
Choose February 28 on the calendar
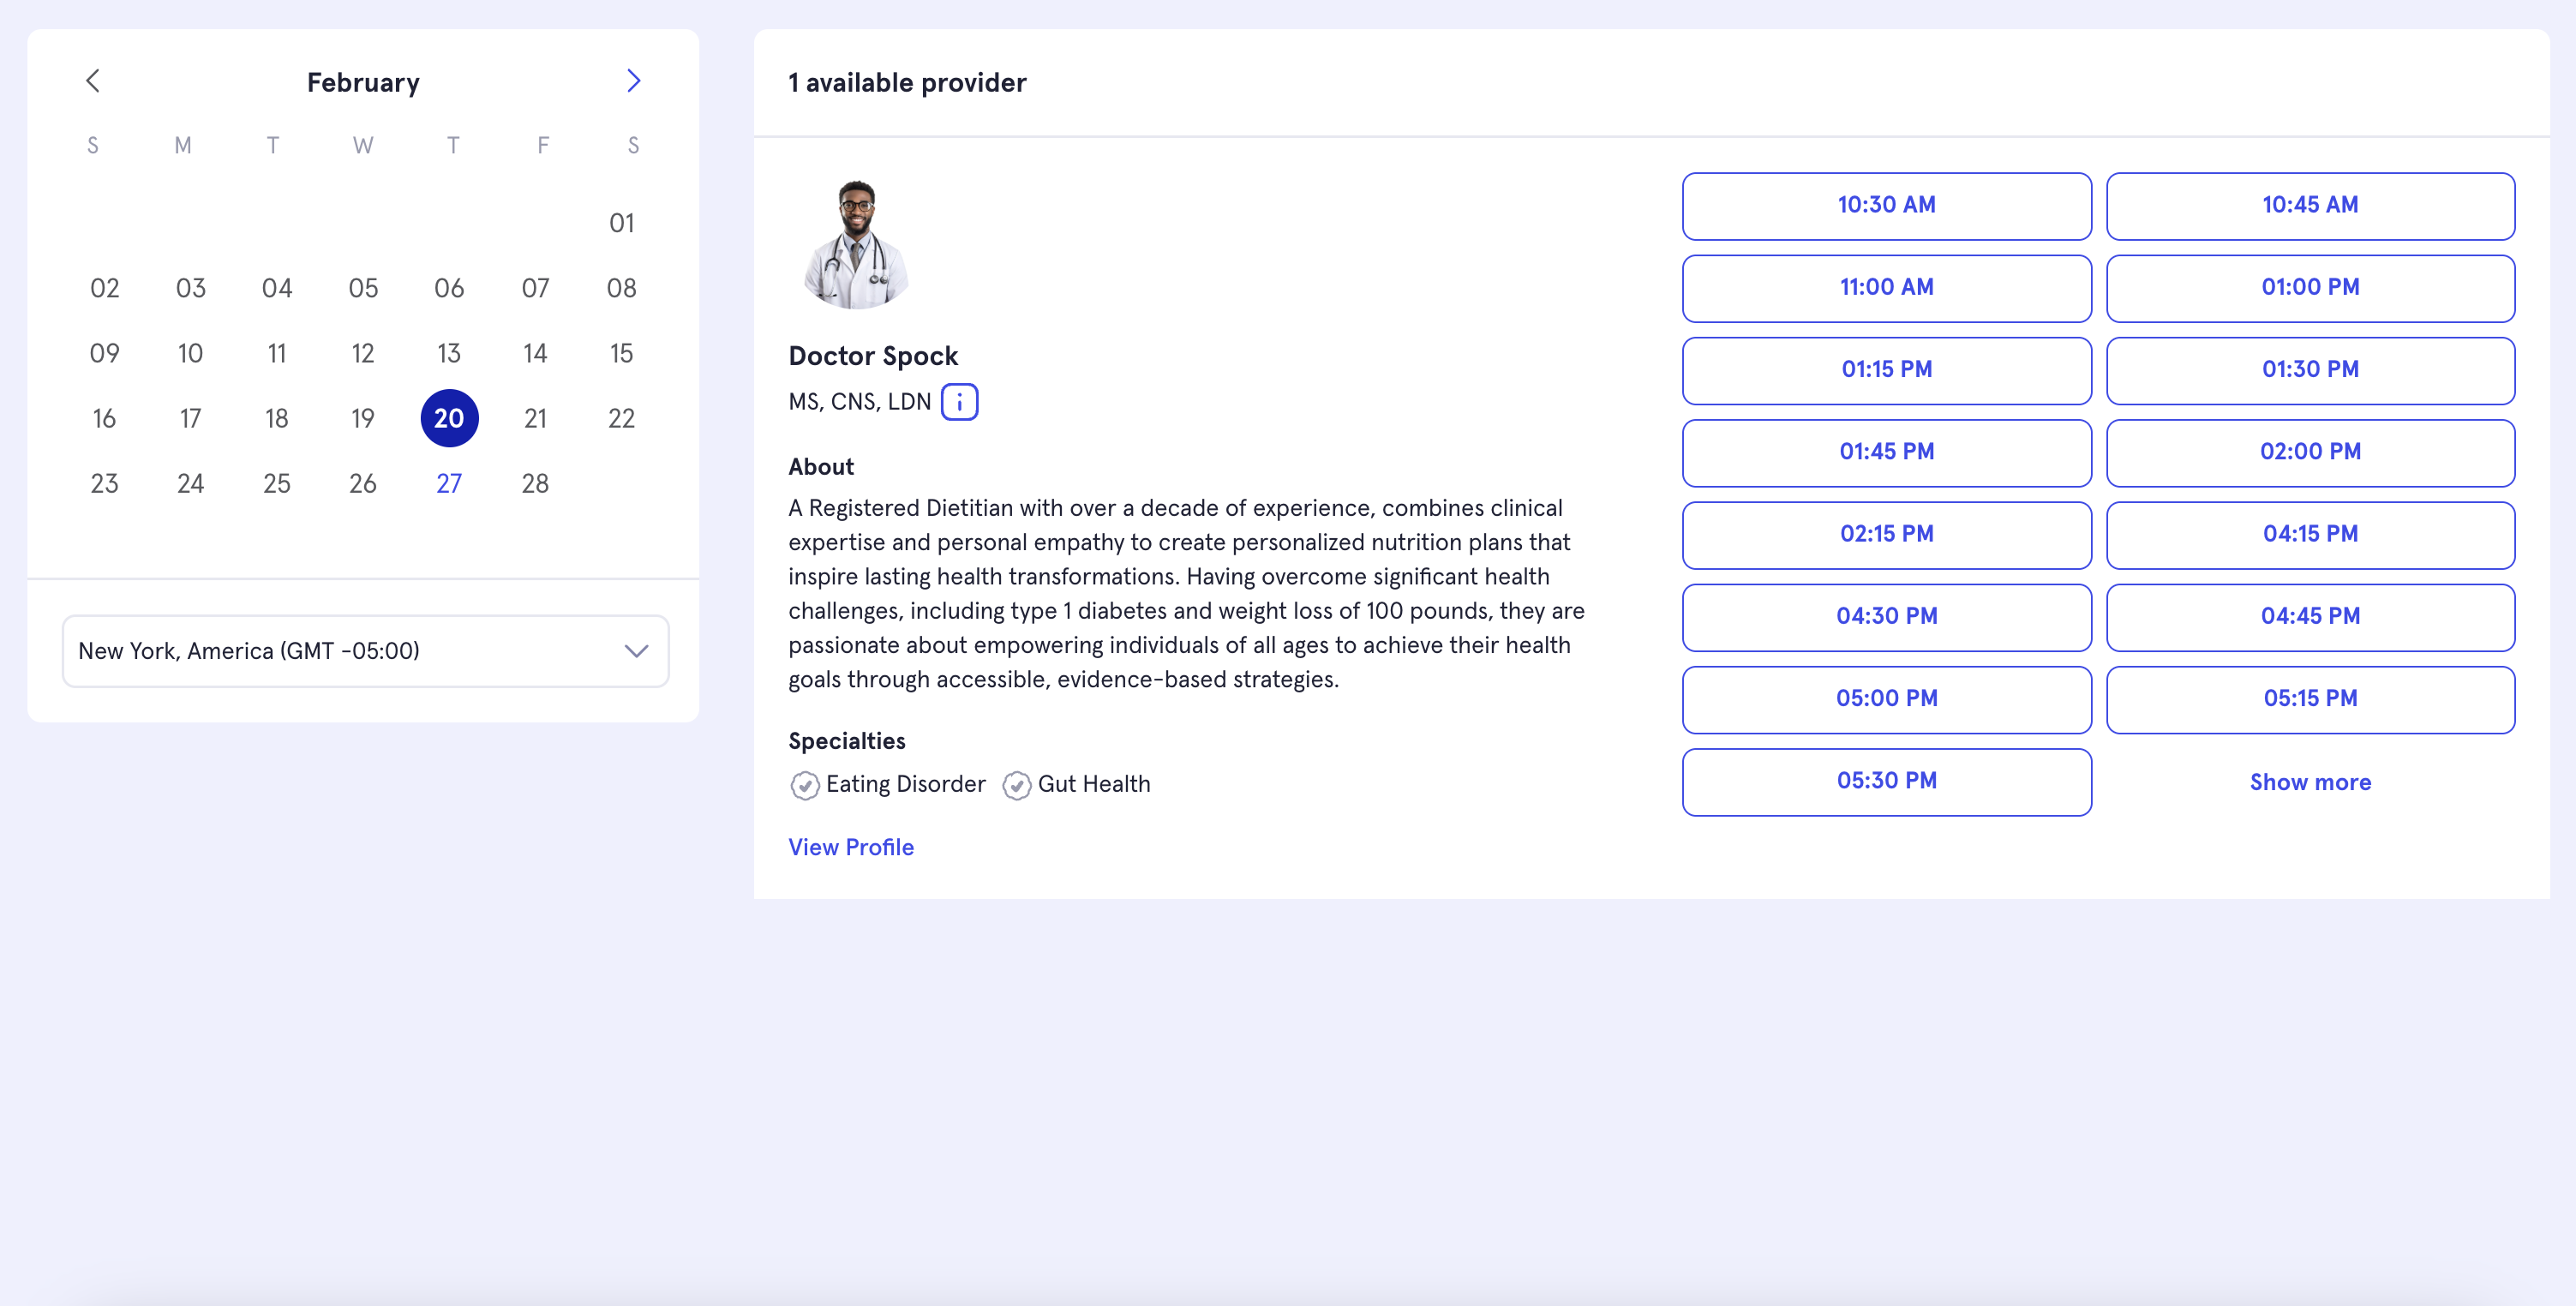[x=535, y=484]
